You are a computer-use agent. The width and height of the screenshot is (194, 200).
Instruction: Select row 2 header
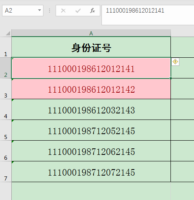point(6,68)
